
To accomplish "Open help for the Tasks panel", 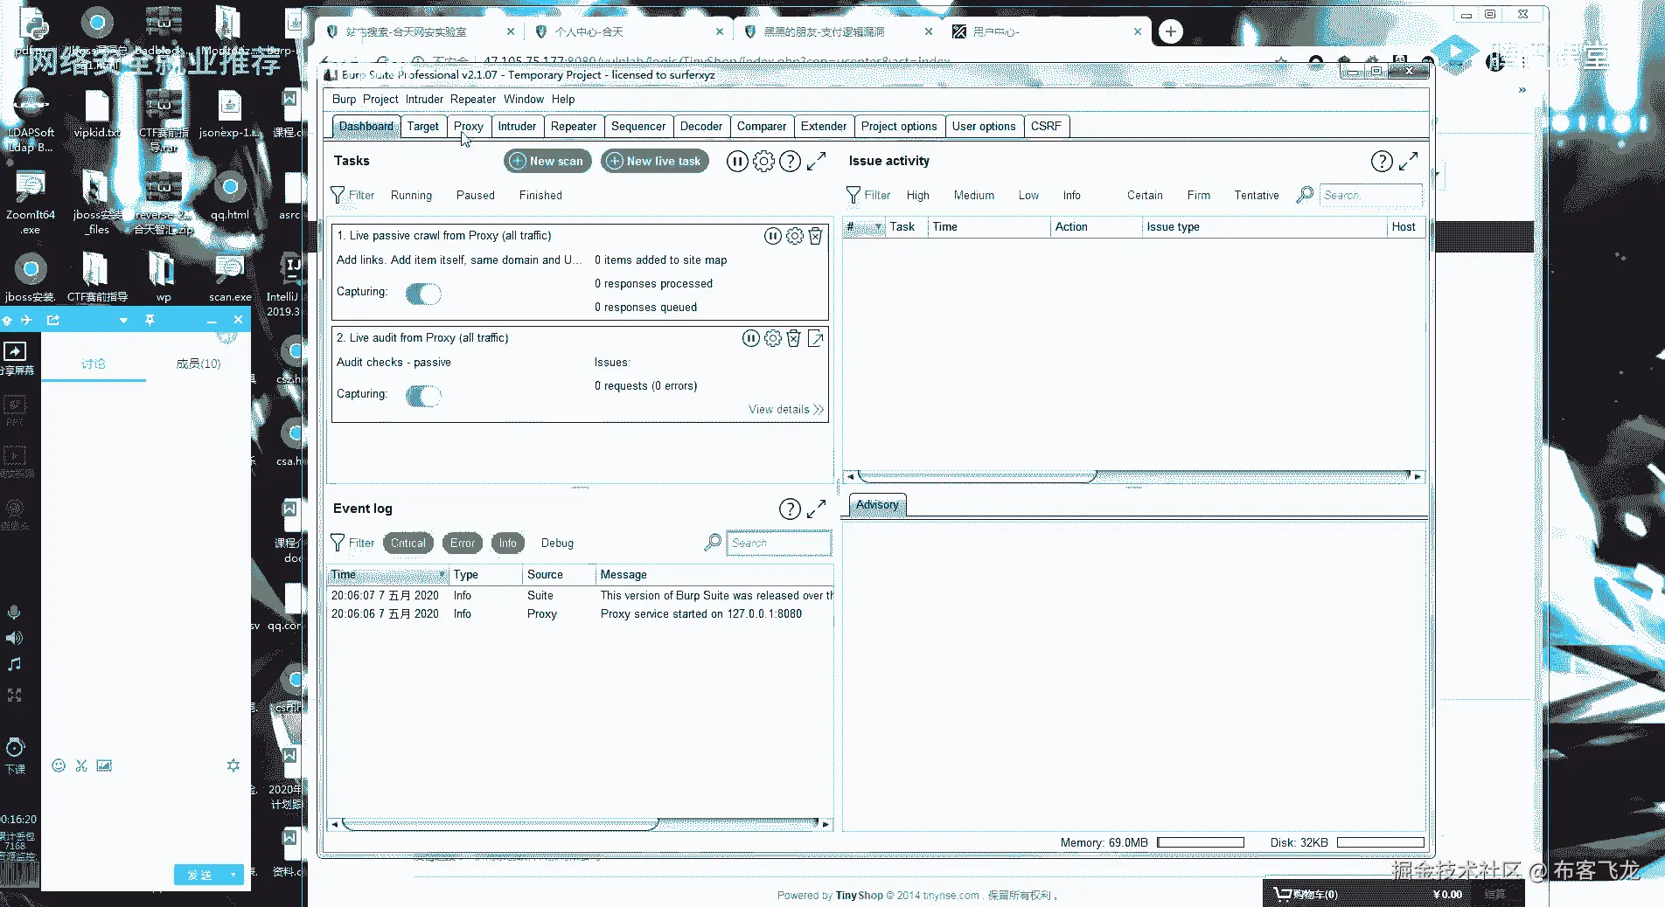I will 790,162.
